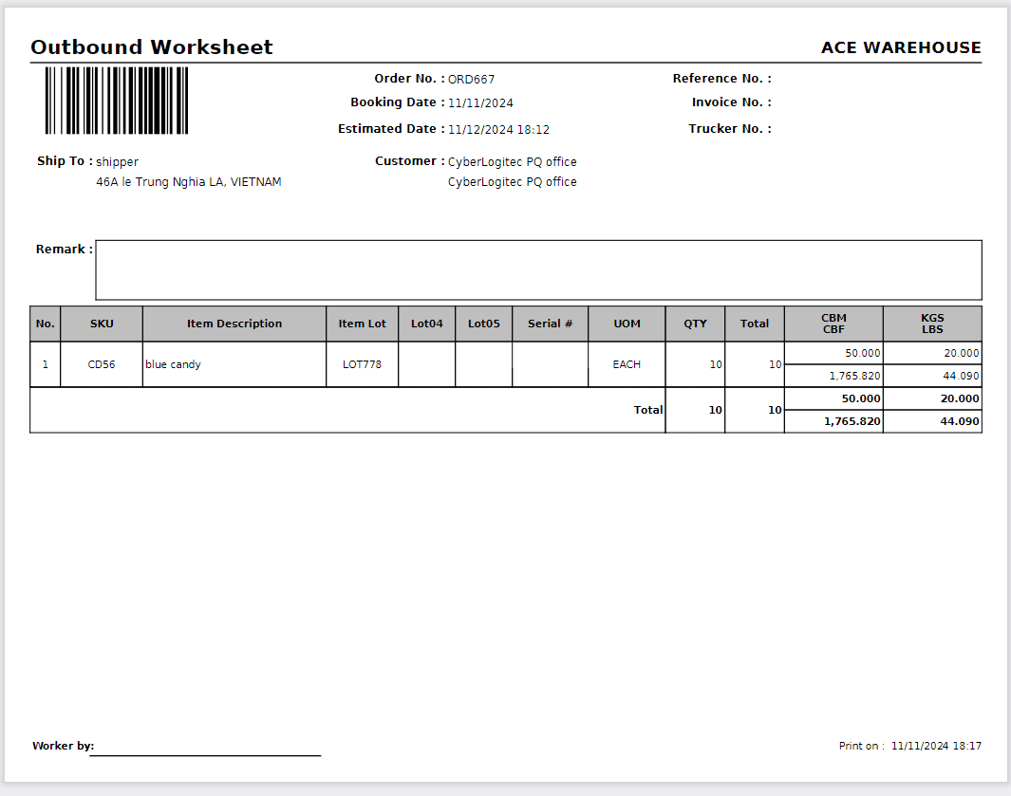The height and width of the screenshot is (796, 1011).
Task: Select the blue candy description cell
Action: coord(234,364)
